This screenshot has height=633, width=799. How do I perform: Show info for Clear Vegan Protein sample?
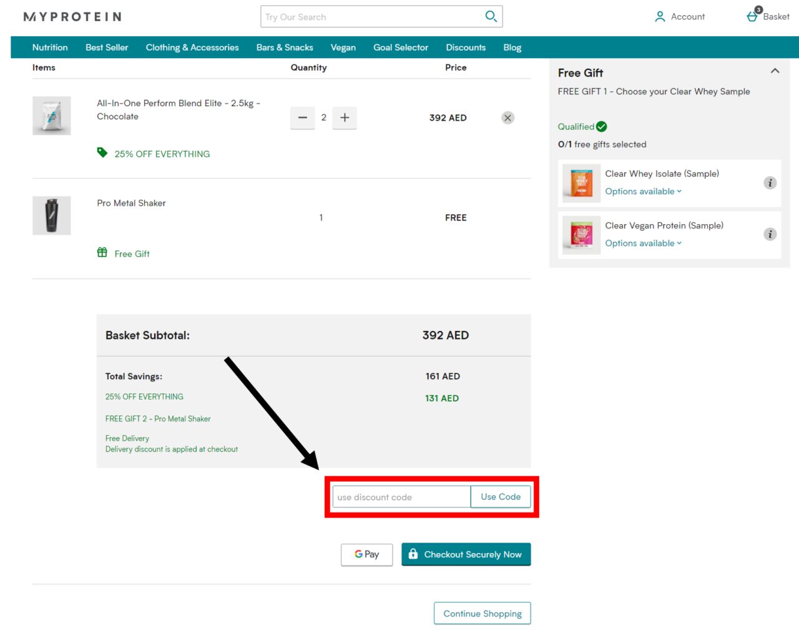point(770,235)
